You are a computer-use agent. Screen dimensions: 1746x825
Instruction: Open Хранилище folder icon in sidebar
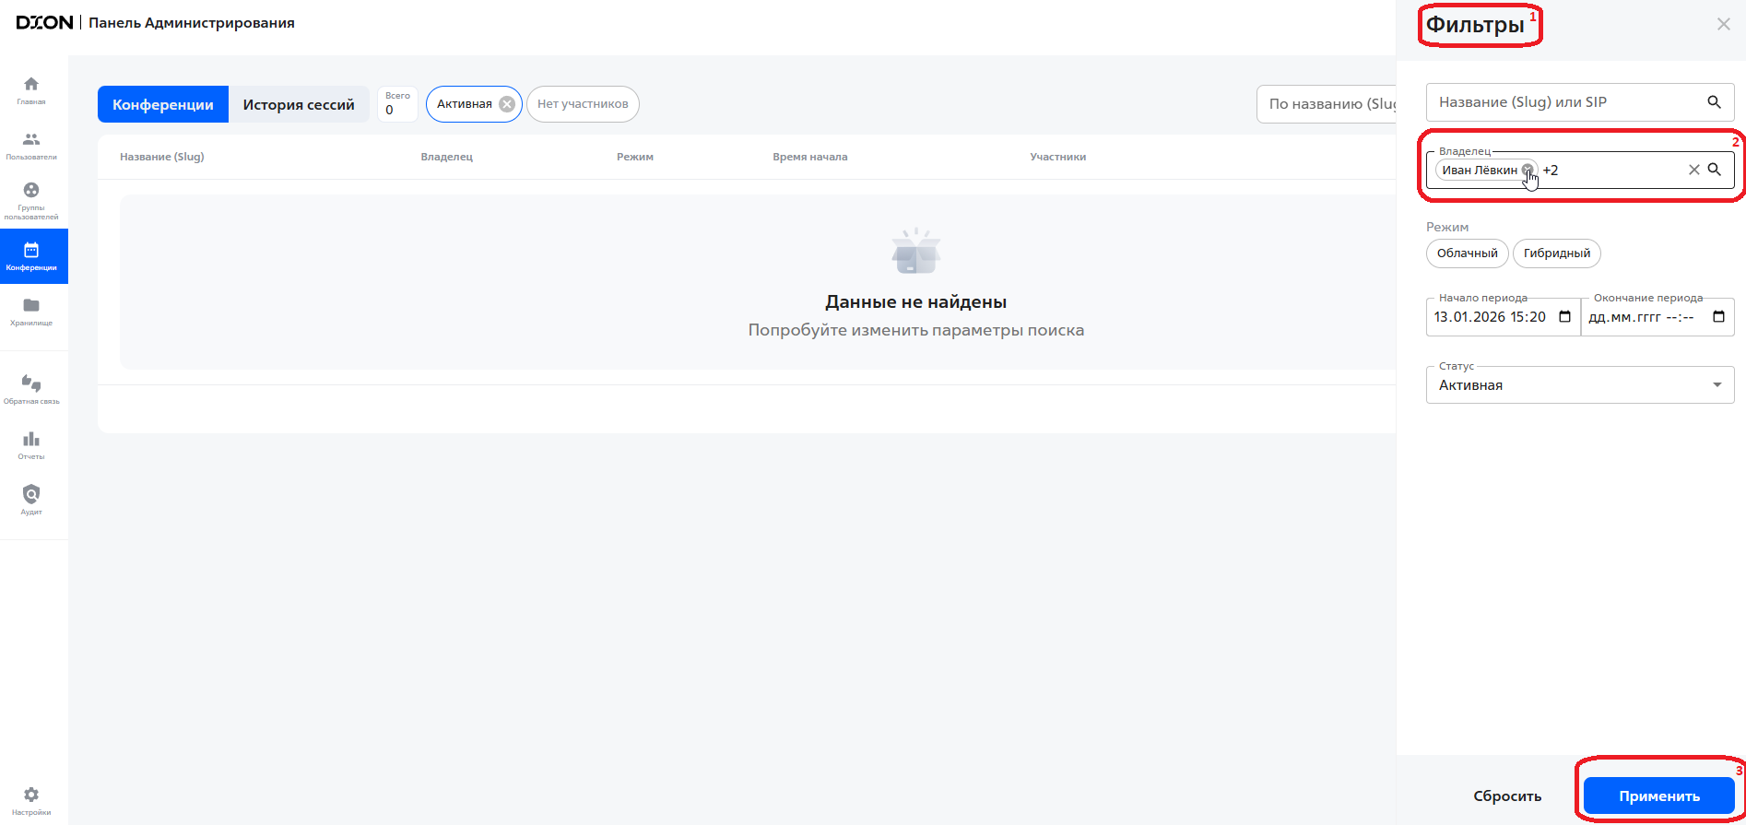coord(31,311)
